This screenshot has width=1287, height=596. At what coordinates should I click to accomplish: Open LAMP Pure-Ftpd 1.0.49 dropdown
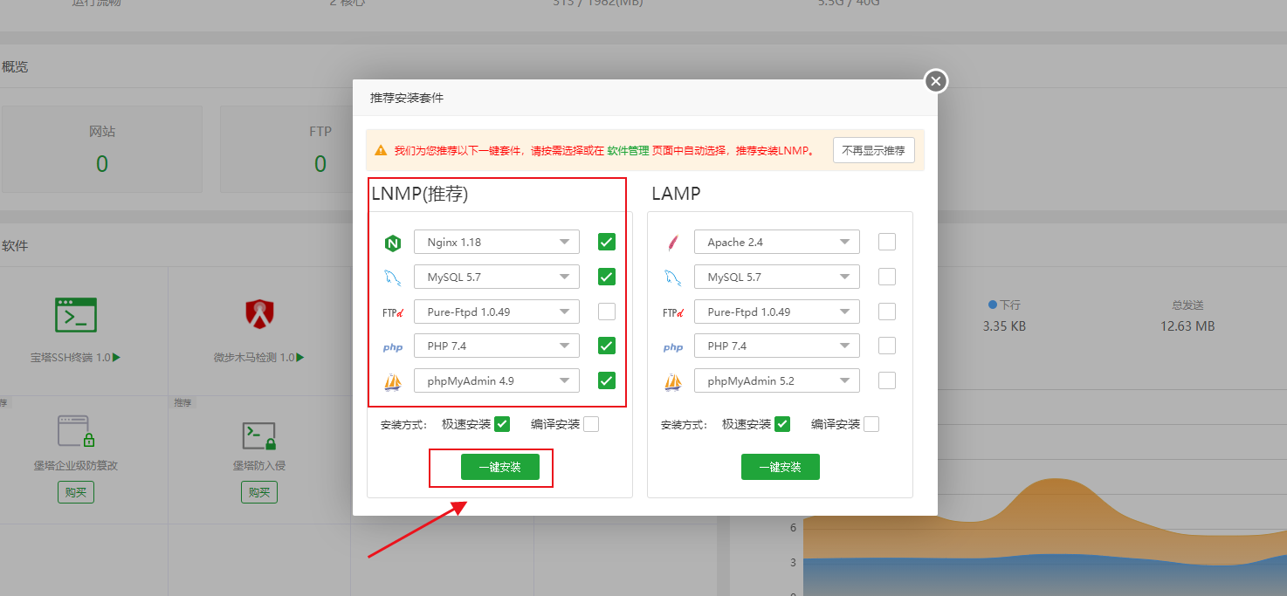pyautogui.click(x=777, y=312)
